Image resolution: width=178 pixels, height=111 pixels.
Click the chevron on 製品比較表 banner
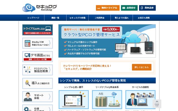point(50,70)
